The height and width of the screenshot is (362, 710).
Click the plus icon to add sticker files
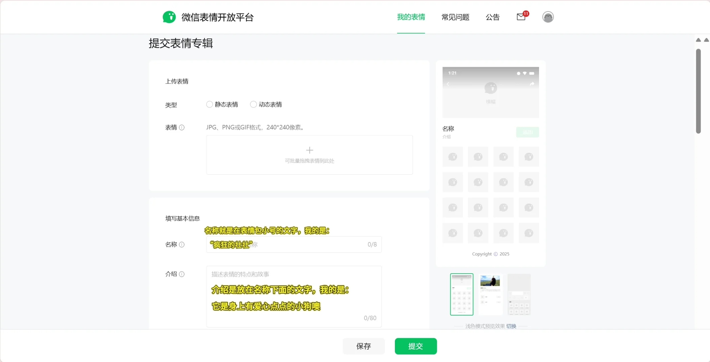click(309, 150)
